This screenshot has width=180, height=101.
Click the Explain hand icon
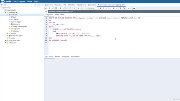[x=110, y=8]
